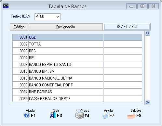Click the Sair F3 exit icon
This screenshot has height=126, width=162.
pos(53,115)
